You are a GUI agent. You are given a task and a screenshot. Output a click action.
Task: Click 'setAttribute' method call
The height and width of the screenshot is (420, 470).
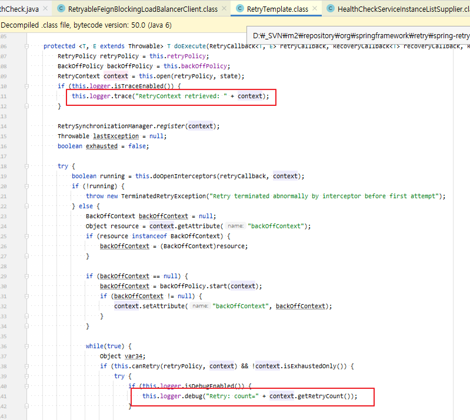(x=164, y=306)
